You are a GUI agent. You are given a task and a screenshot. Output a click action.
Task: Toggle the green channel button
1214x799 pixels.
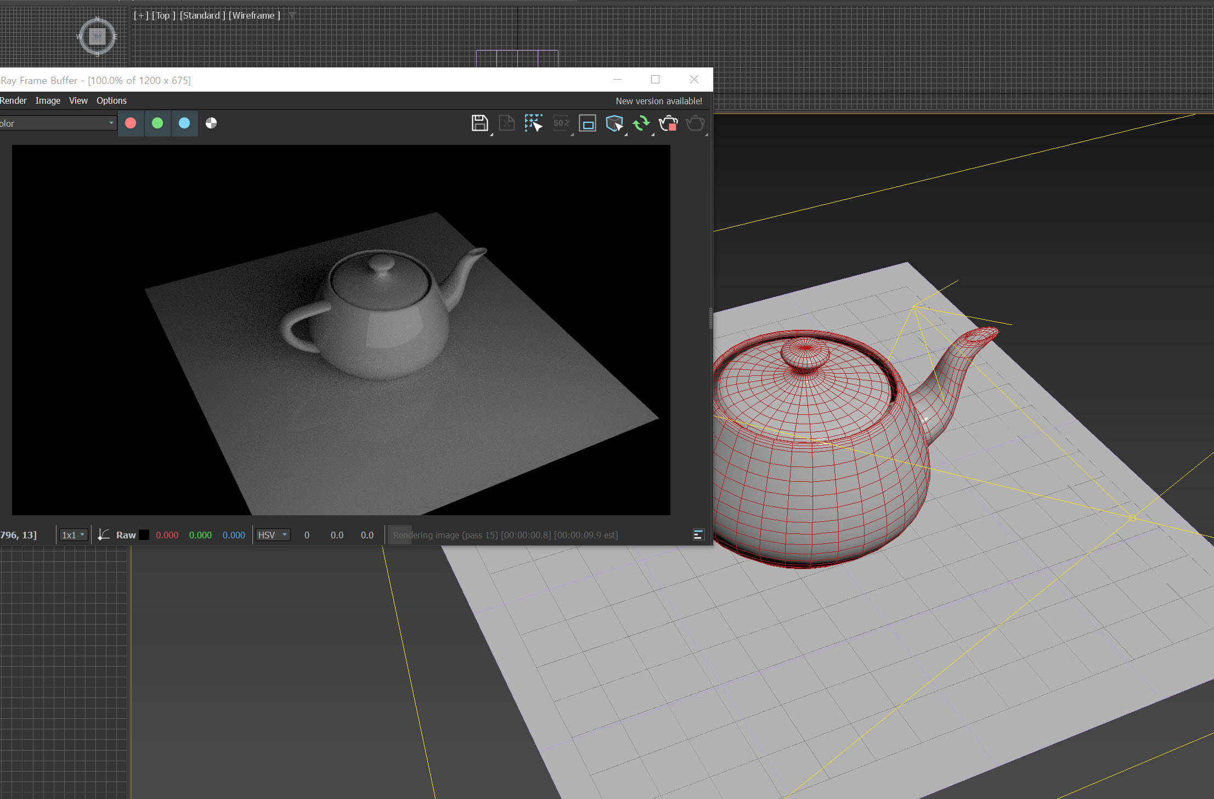[157, 123]
